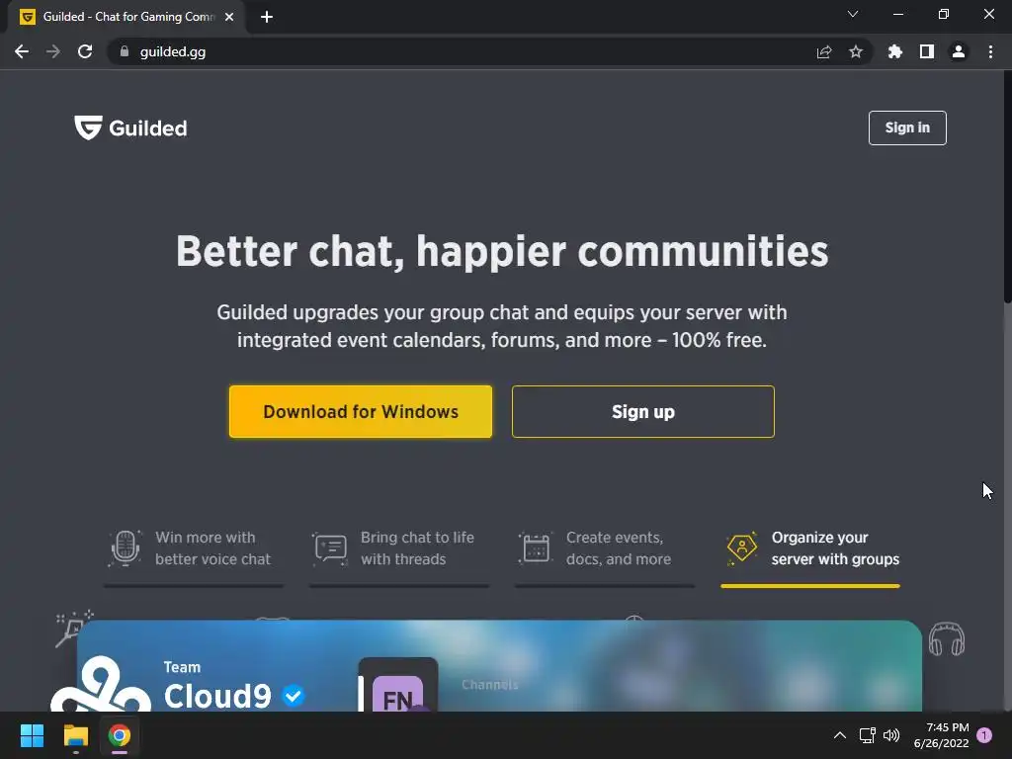The image size is (1012, 759).
Task: Click the Channels label
Action: pyautogui.click(x=490, y=685)
